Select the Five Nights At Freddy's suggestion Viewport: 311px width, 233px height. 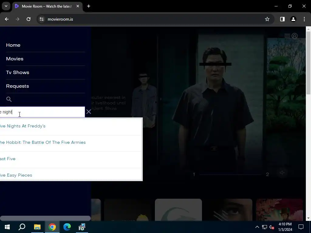(x=70, y=126)
